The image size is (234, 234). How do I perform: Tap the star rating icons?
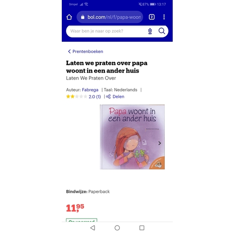(77, 96)
